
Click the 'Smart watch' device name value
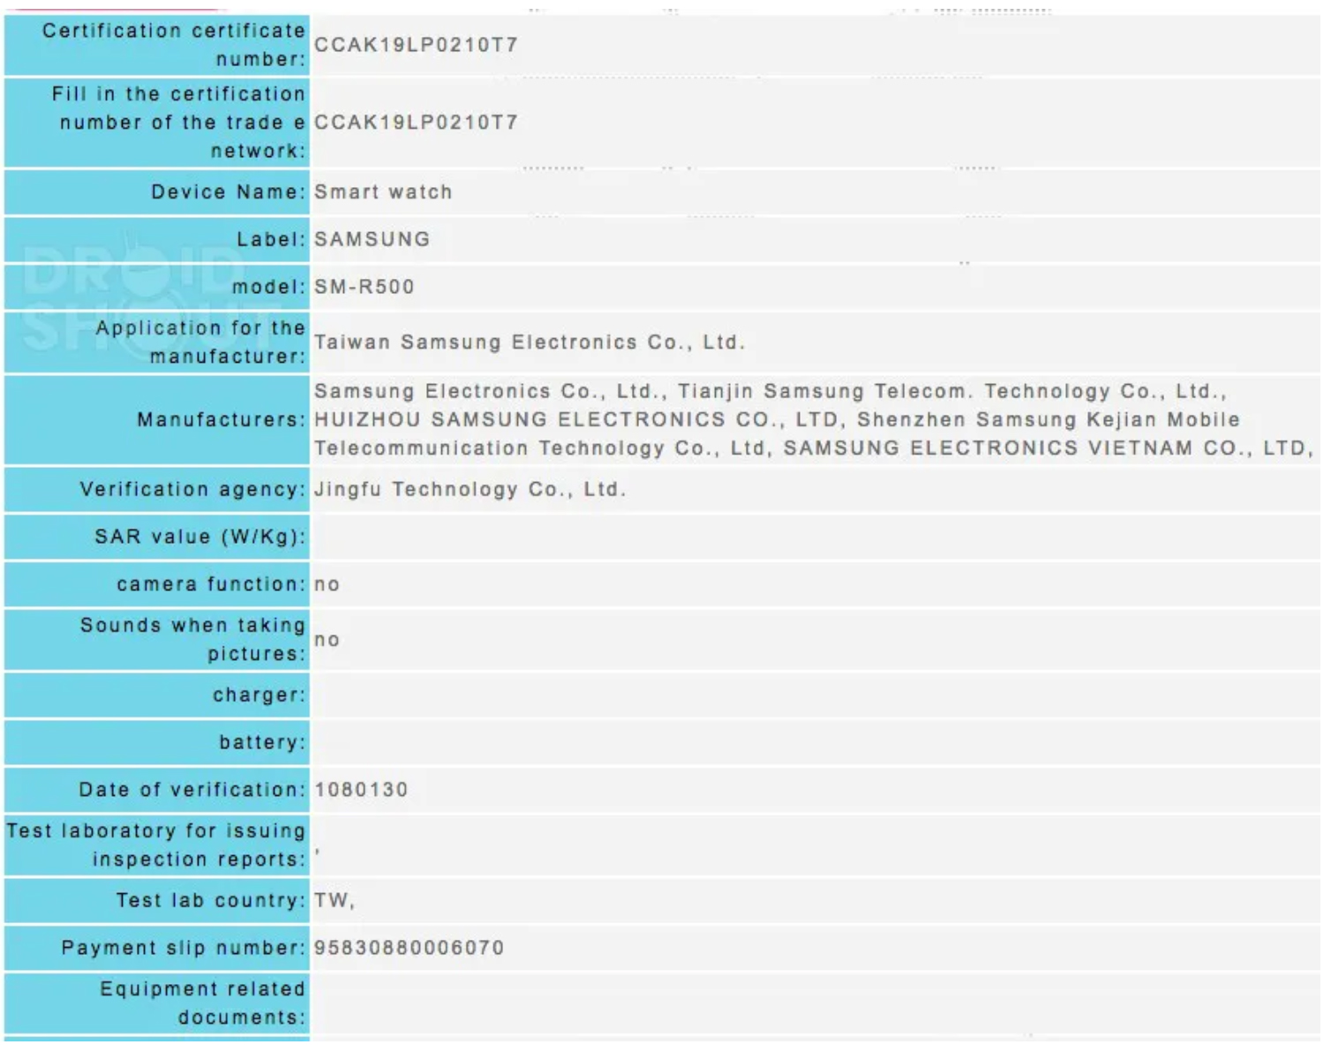coord(383,192)
